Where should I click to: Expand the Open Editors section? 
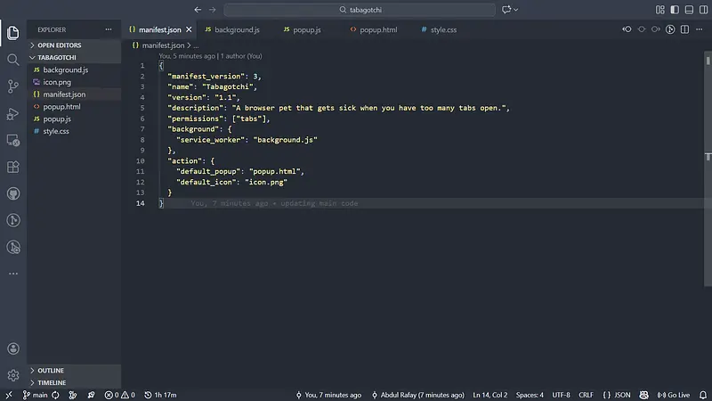point(58,45)
